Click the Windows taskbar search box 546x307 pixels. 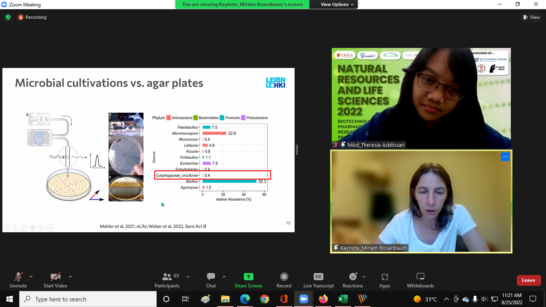88,299
